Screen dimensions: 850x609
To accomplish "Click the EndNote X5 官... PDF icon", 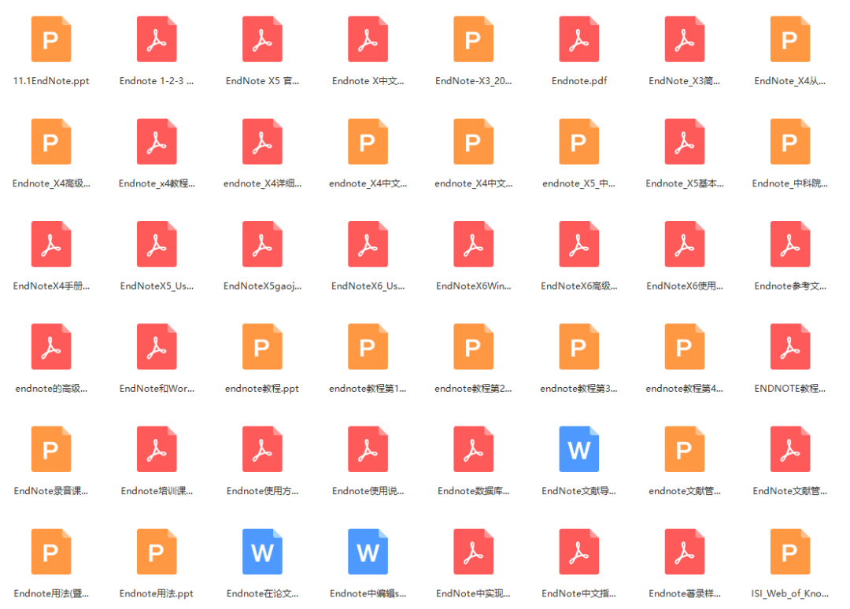I will [262, 39].
